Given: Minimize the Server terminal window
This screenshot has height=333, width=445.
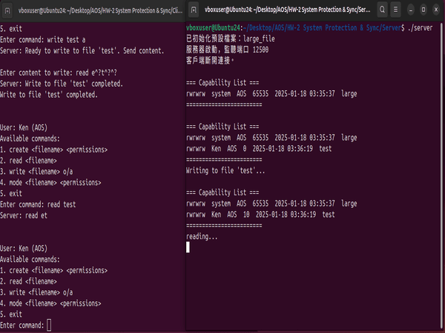Looking at the screenshot, I should 411,10.
